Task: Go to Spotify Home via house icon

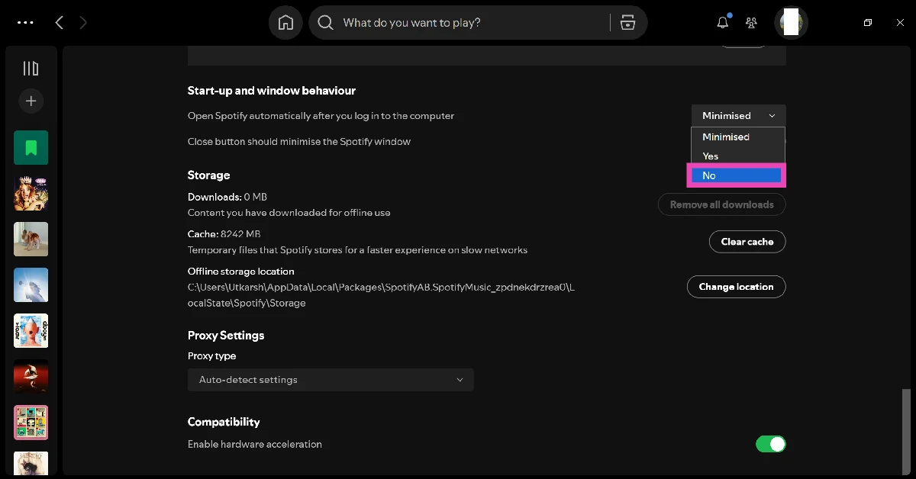Action: click(285, 23)
